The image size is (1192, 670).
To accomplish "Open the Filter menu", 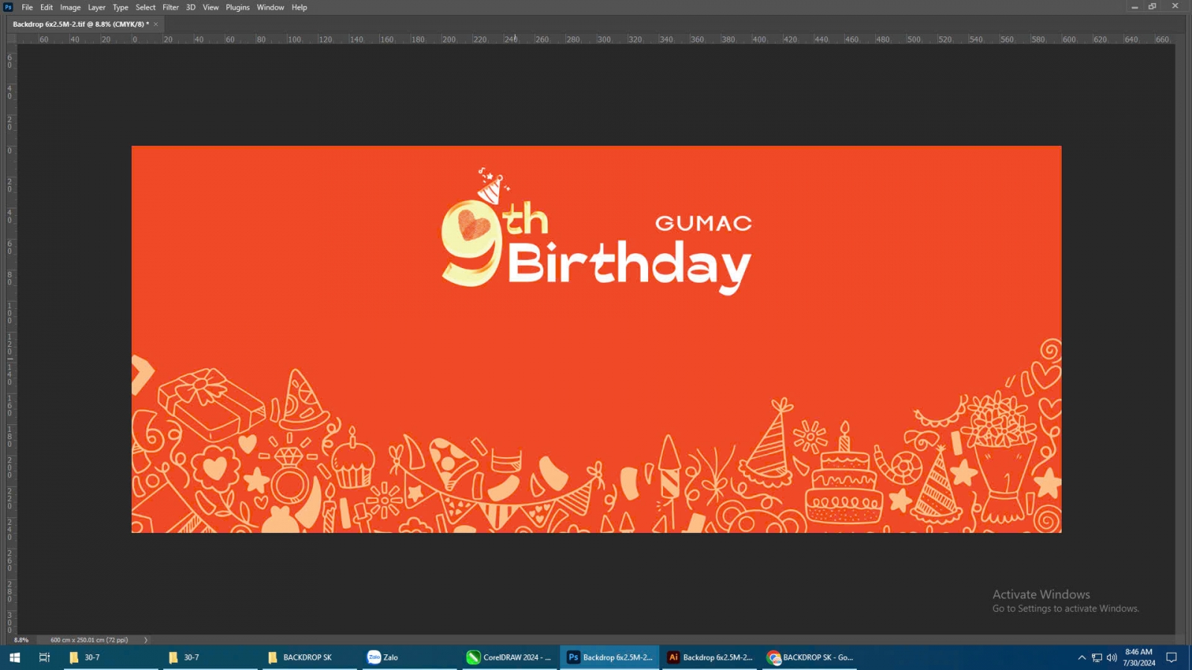I will coord(171,7).
